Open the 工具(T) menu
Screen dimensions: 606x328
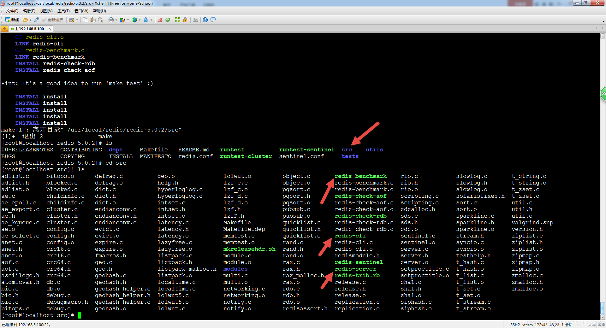coord(63,11)
